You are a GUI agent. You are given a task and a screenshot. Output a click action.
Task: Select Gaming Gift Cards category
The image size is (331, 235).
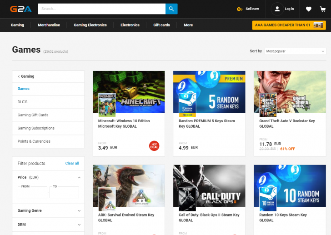(x=48, y=115)
